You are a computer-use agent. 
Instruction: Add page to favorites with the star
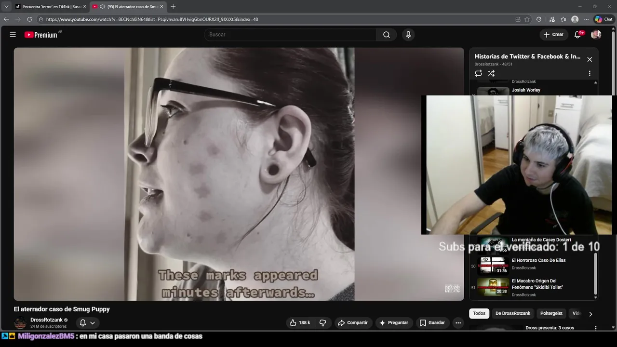[x=527, y=19]
